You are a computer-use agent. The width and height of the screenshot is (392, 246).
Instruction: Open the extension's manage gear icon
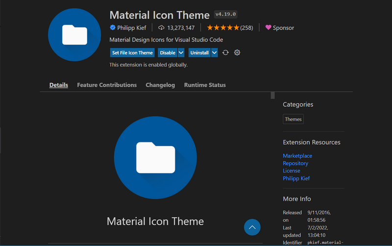pos(237,52)
